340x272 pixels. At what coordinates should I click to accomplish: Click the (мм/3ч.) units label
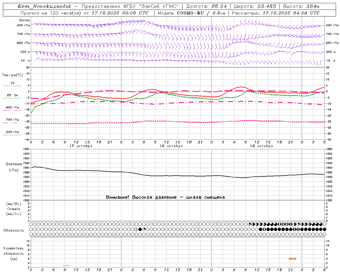pos(14,204)
